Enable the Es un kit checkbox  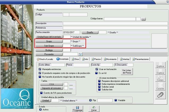(x=97, y=73)
